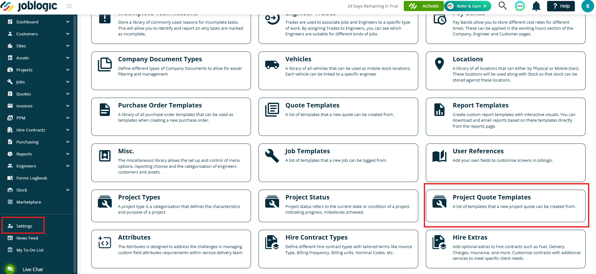
Task: Expand the Invoices menu chevron
Action: coord(68,106)
